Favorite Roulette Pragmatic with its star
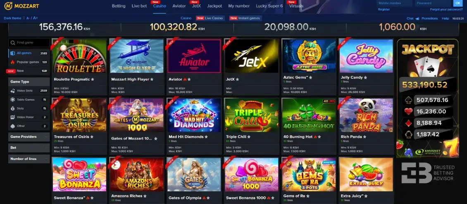 tap(93, 80)
